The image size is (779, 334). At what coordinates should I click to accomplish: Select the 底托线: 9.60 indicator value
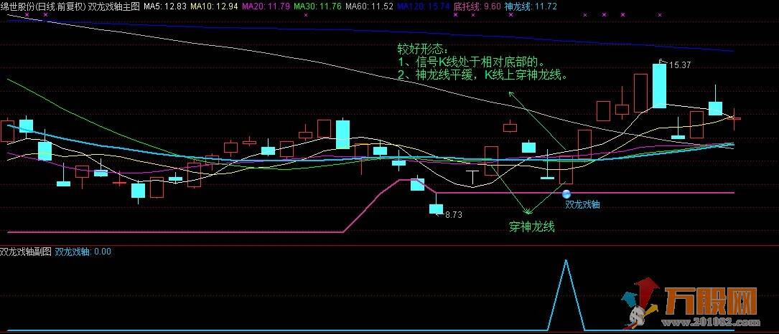tap(477, 7)
